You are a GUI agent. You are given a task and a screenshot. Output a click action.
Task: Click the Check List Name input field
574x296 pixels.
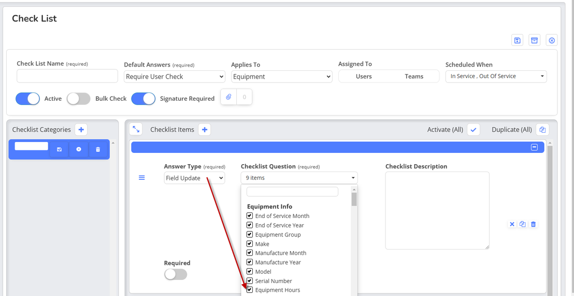click(x=67, y=76)
